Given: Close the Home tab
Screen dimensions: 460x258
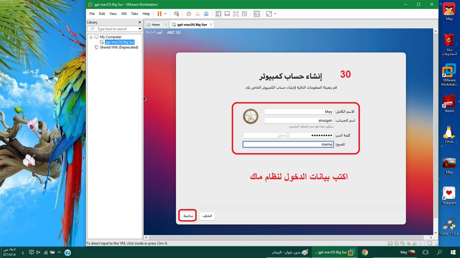Looking at the screenshot, I should (165, 24).
